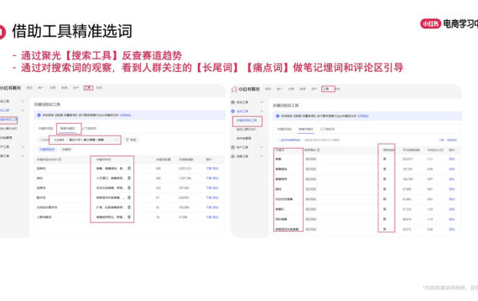Image resolution: width=478 pixels, height=301 pixels.
Task: Copy keywords in left panel's 57-count row
Action: (x=129, y=197)
